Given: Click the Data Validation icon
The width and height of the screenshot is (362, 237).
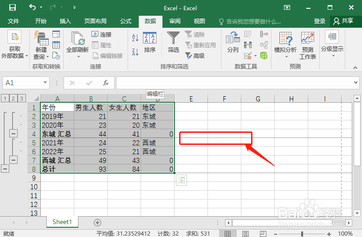Looking at the screenshot, I should click(247, 56).
